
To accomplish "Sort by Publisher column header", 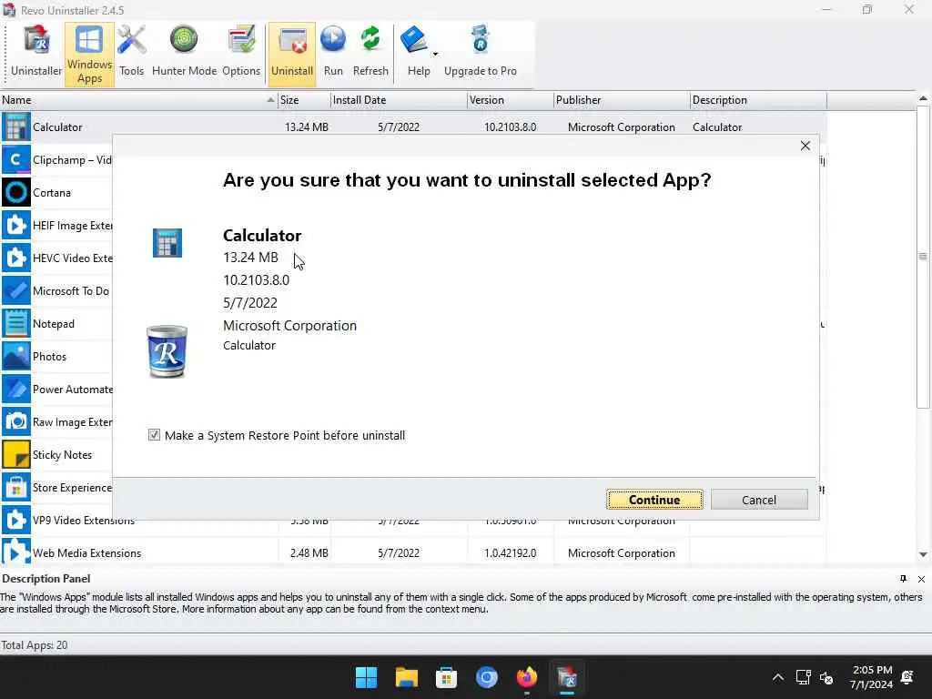I will click(622, 100).
